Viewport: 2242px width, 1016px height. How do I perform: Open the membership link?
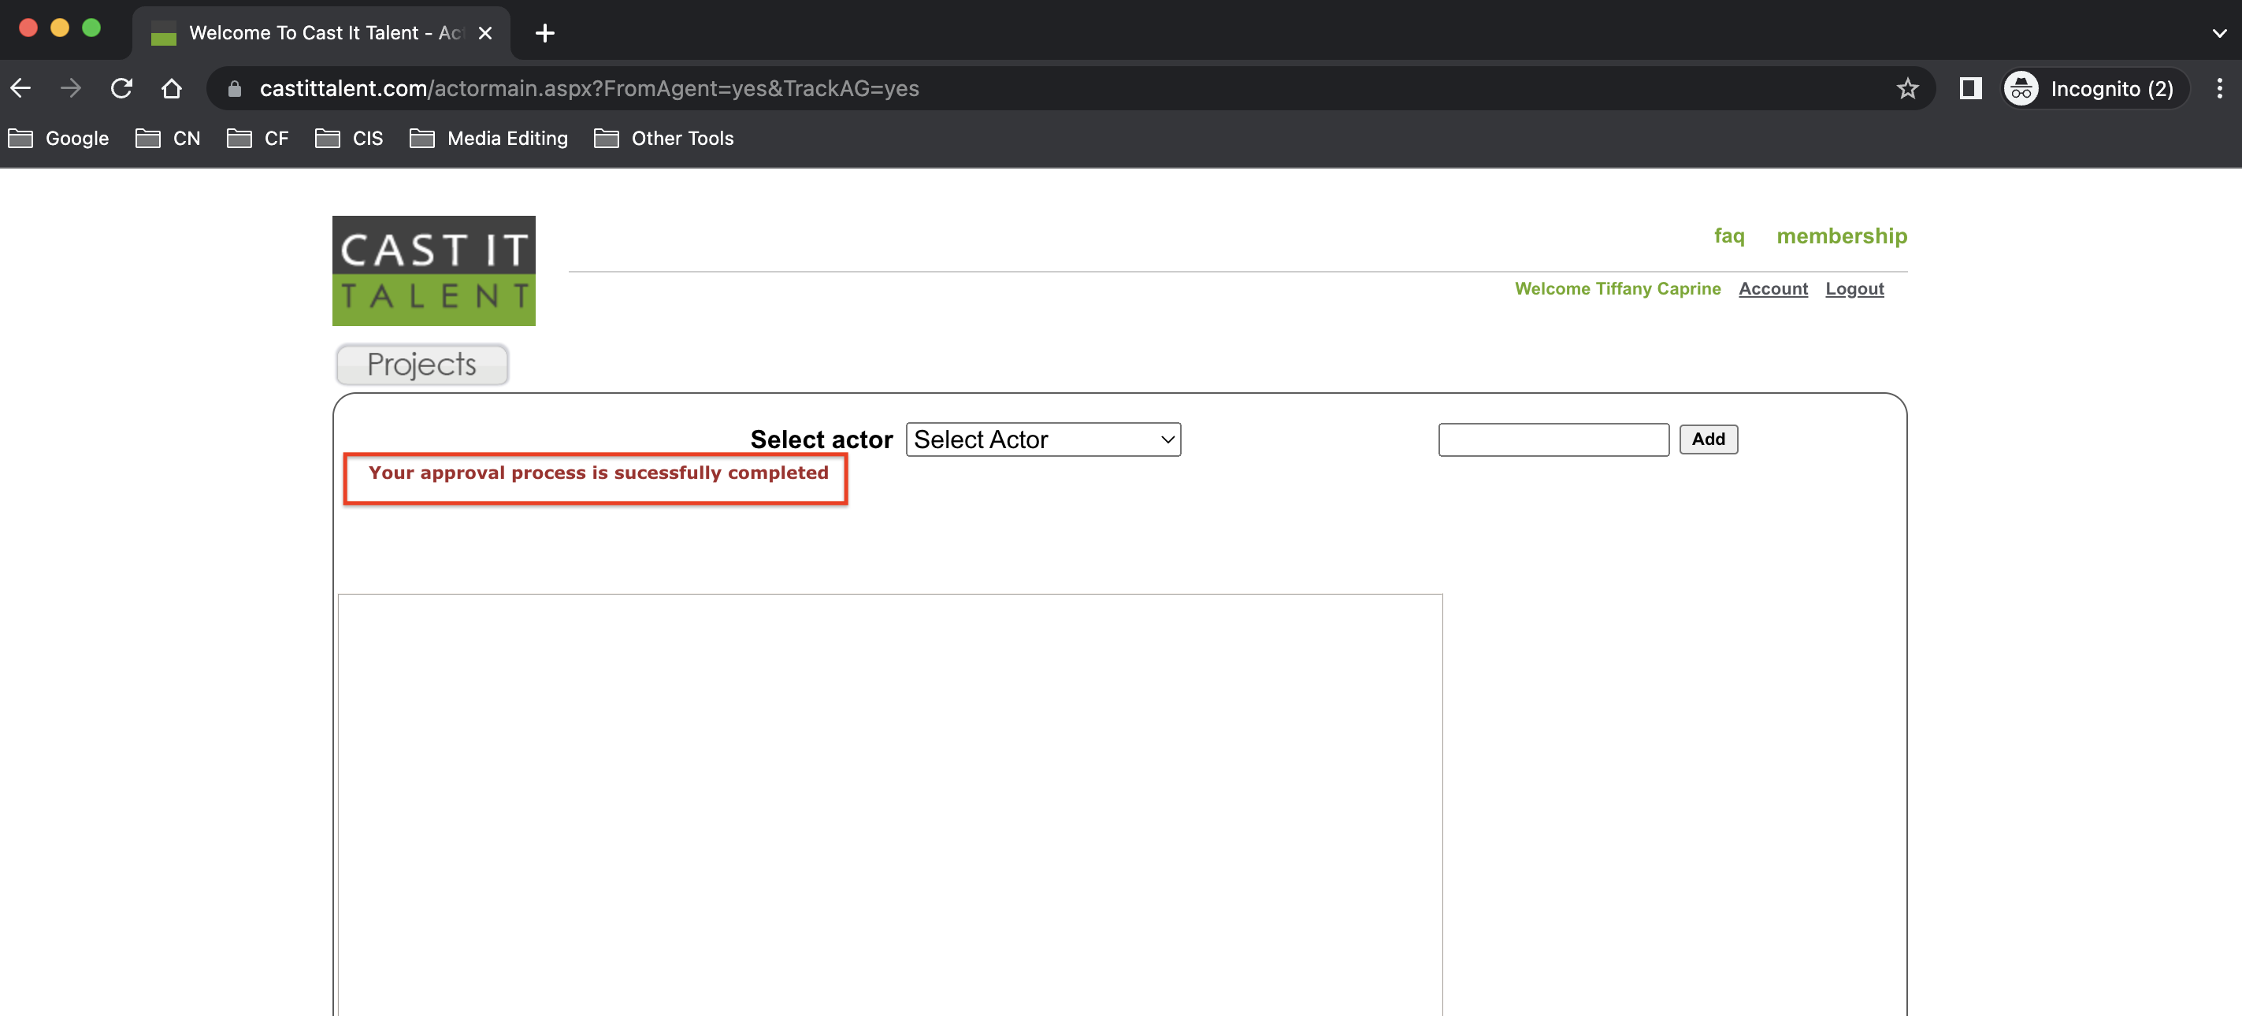[1841, 235]
